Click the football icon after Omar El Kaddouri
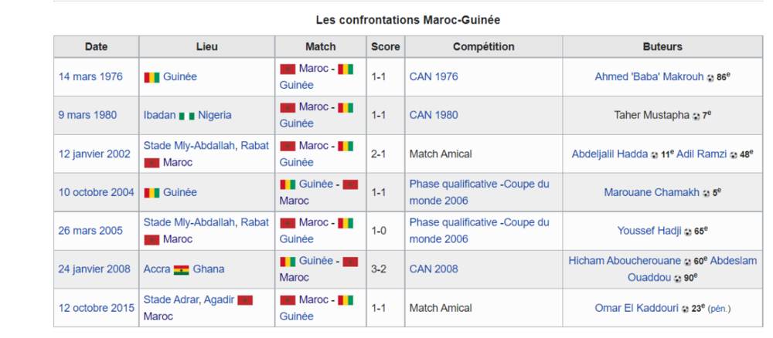Screen dimensions: 773x338 coord(685,309)
